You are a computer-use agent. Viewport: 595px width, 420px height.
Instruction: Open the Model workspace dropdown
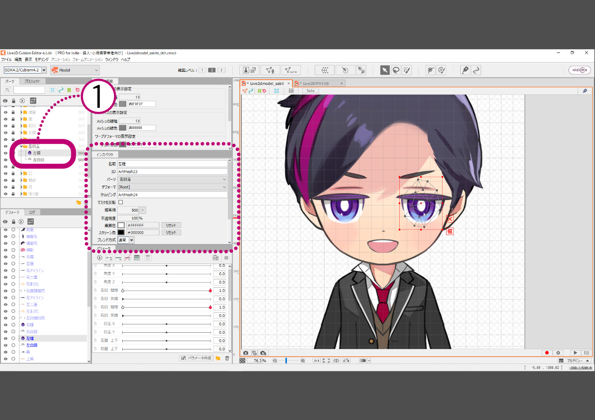click(75, 70)
